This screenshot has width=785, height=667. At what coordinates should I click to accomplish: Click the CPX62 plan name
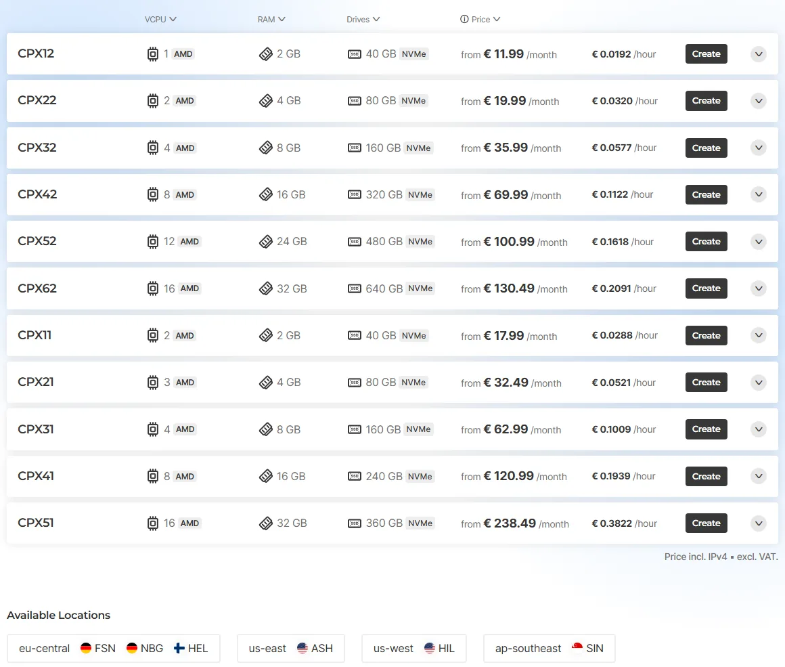point(37,288)
